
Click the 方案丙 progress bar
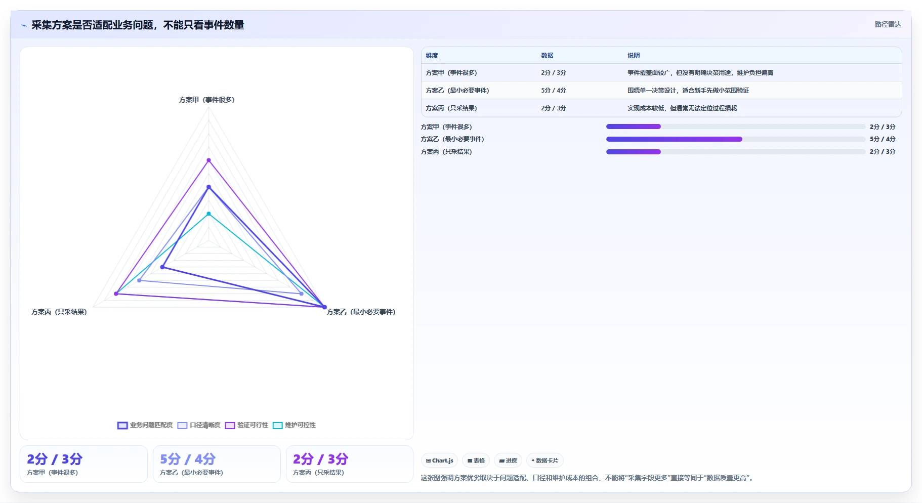coord(736,152)
